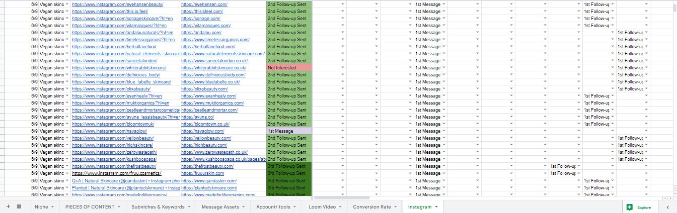Click the Explore star icon
677x213 pixels.
coord(629,207)
